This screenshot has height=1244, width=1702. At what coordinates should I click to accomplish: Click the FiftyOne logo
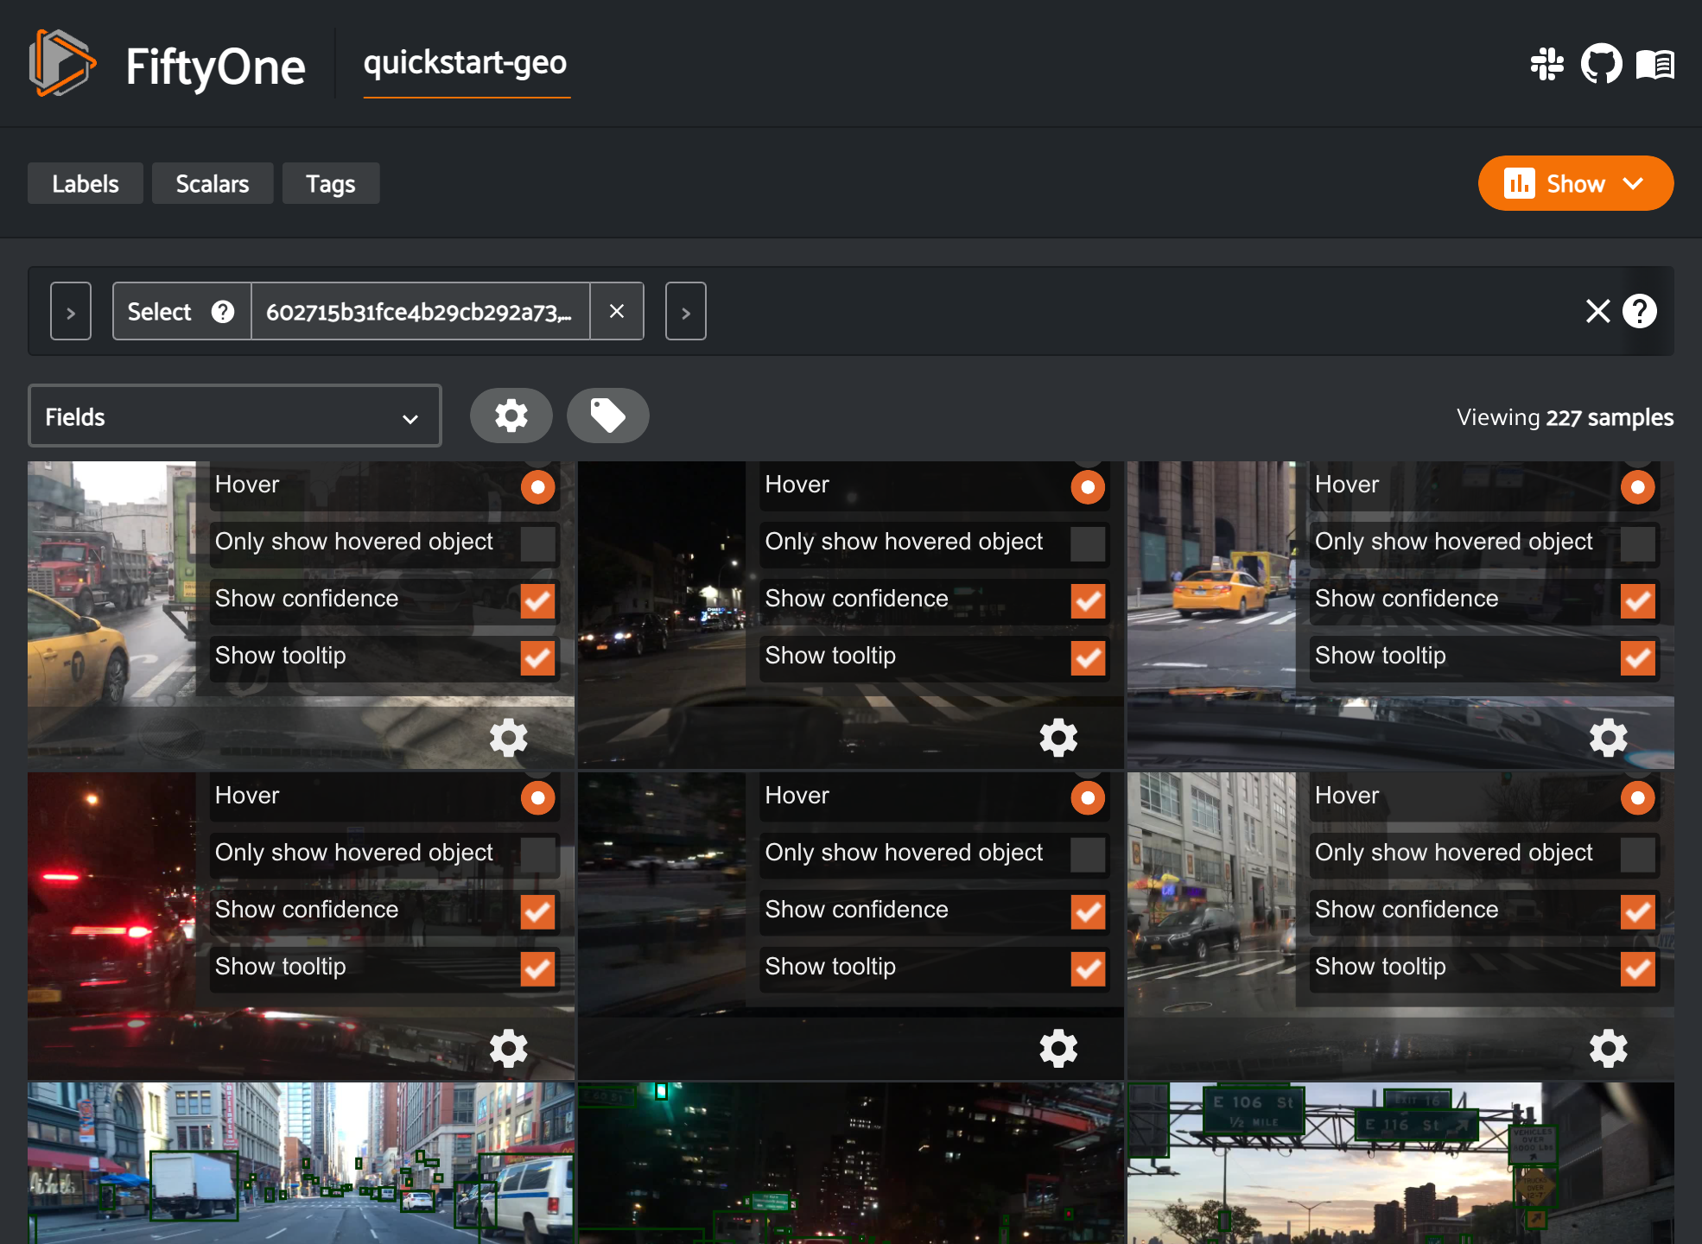click(62, 63)
